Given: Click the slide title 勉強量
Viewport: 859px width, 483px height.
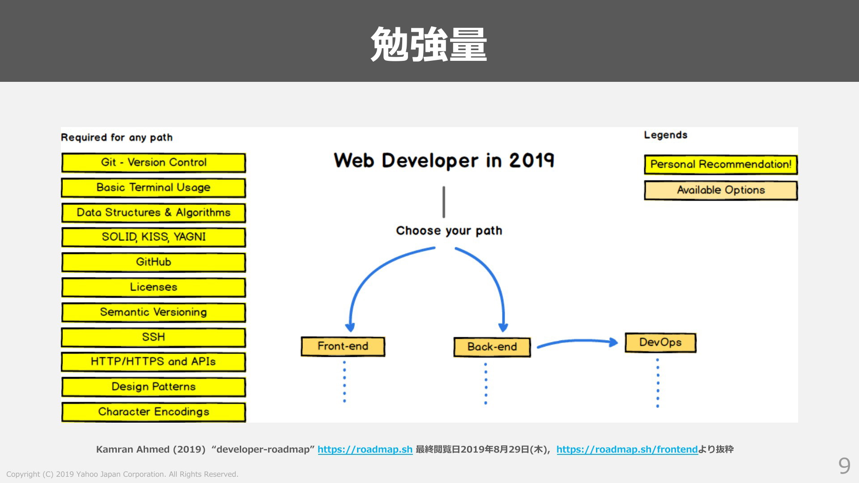Looking at the screenshot, I should pyautogui.click(x=429, y=44).
